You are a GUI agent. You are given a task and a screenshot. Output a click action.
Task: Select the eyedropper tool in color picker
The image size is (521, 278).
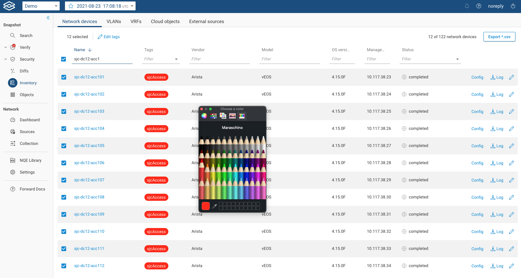click(215, 206)
